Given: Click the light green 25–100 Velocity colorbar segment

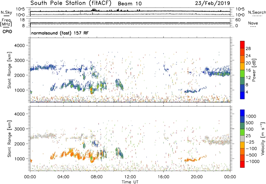Looking at the screenshot, I should [x=242, y=132].
